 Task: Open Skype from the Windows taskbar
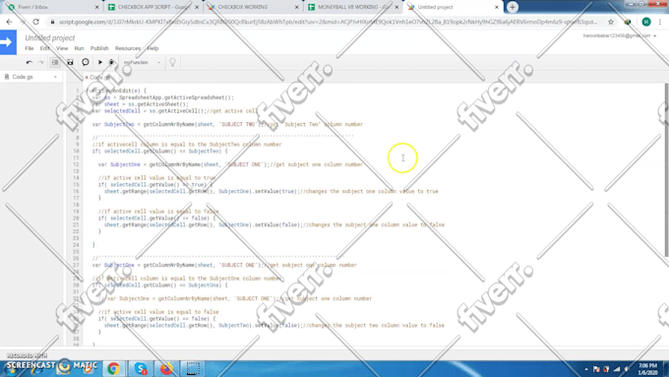point(141,368)
